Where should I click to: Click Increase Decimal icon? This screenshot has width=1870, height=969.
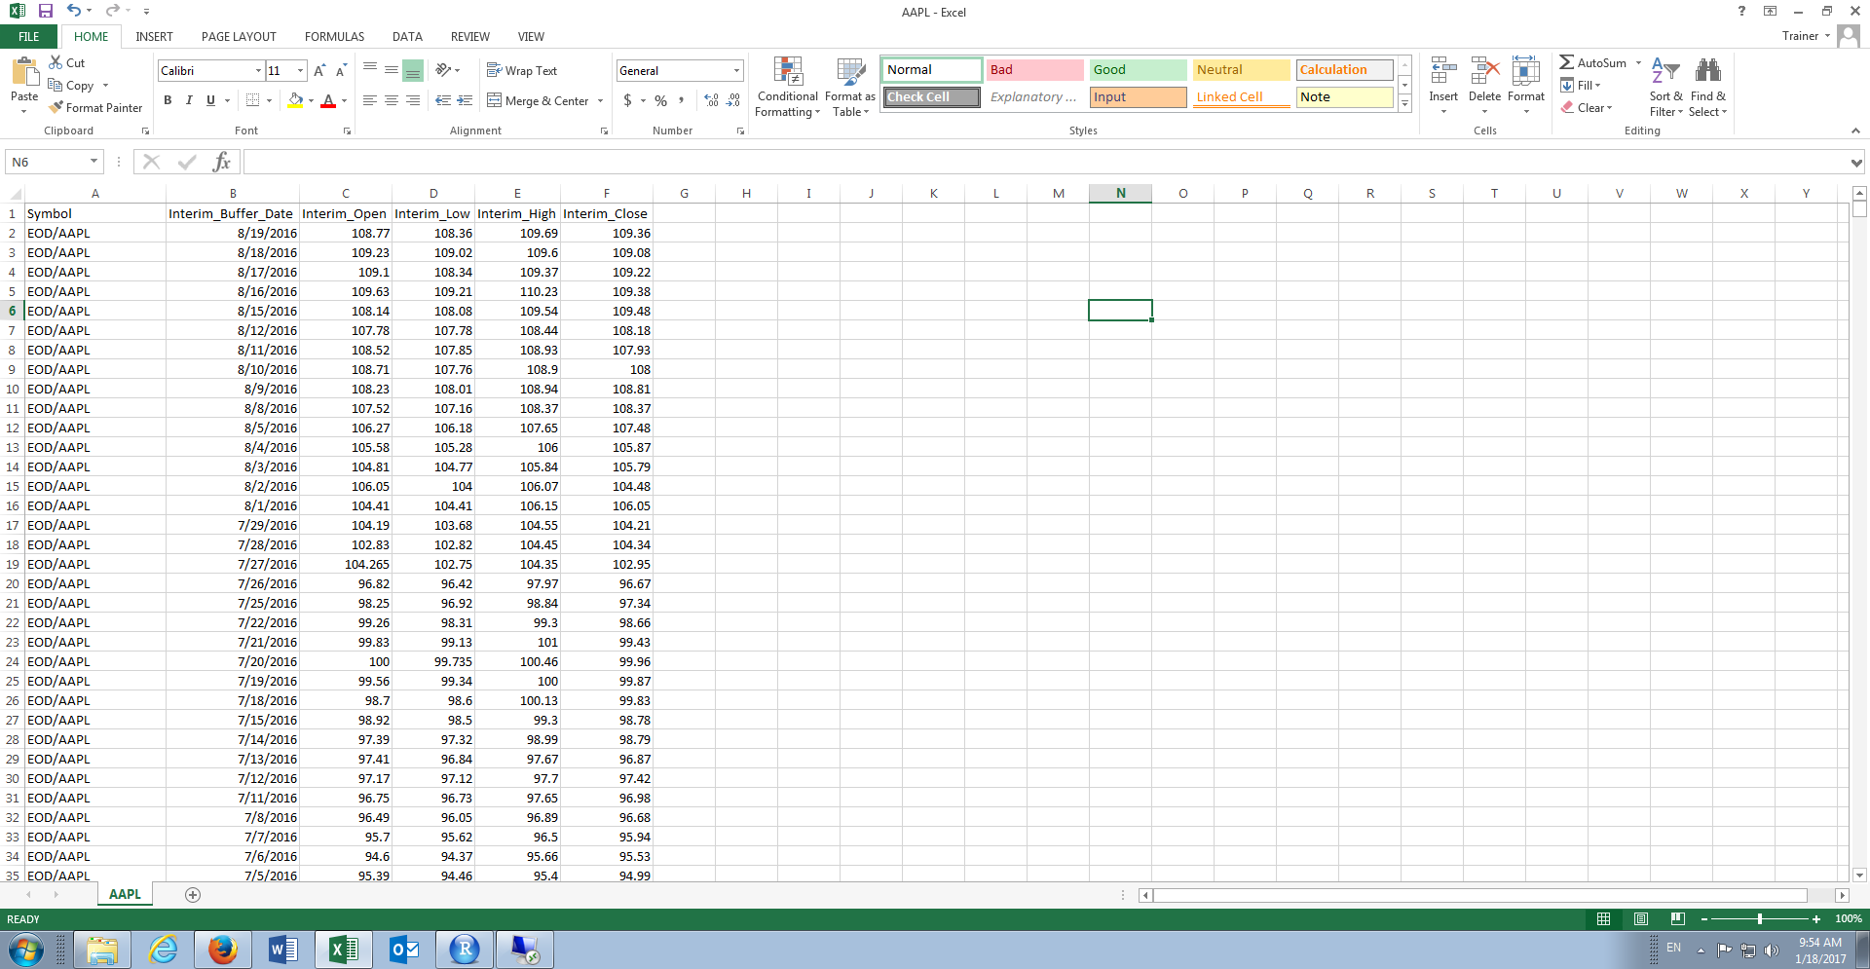pyautogui.click(x=712, y=100)
